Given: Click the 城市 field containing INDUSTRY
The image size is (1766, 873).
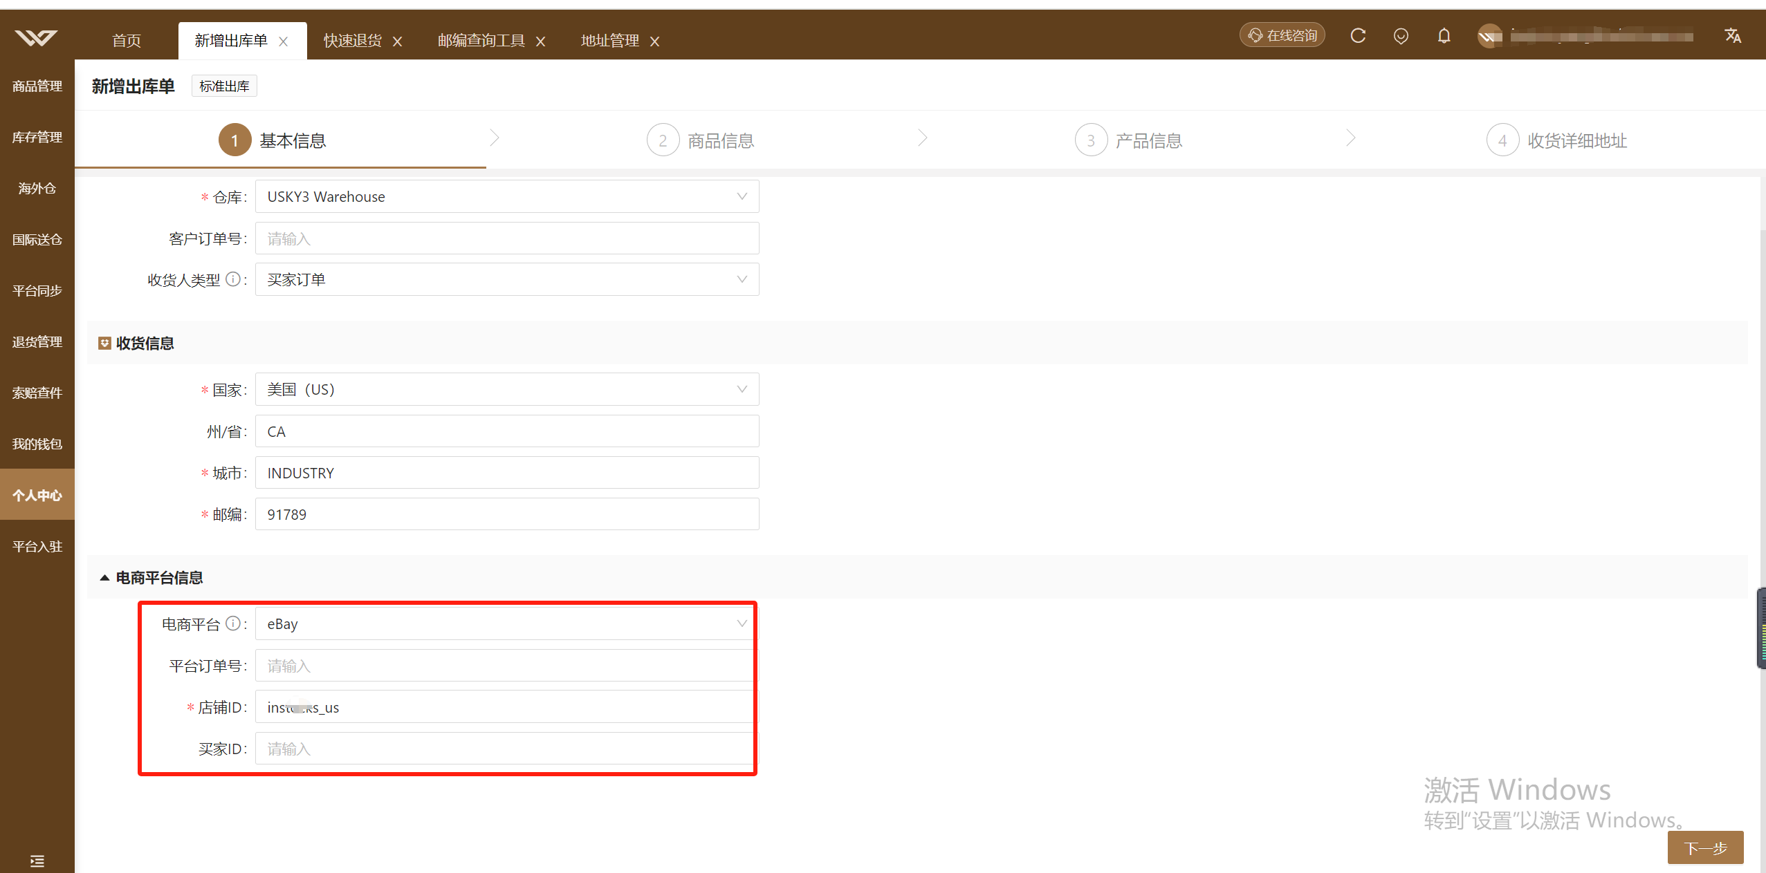Looking at the screenshot, I should (x=507, y=473).
